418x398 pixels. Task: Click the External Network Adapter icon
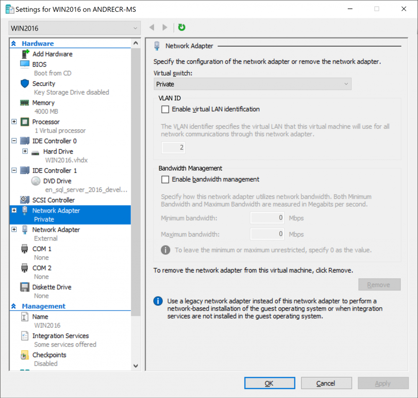tap(25, 230)
